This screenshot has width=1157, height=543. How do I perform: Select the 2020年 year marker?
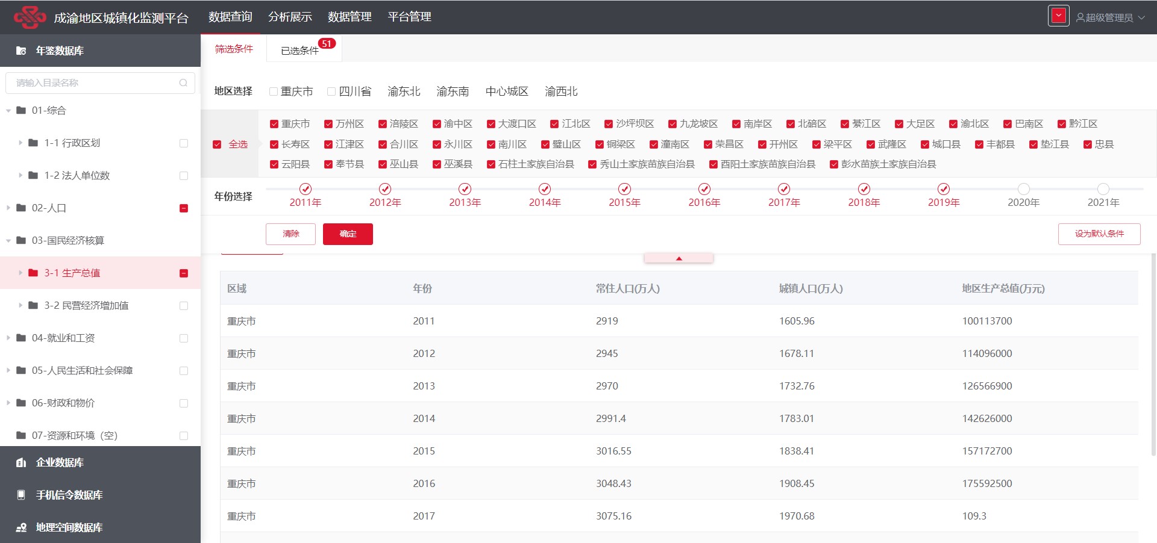[1023, 189]
